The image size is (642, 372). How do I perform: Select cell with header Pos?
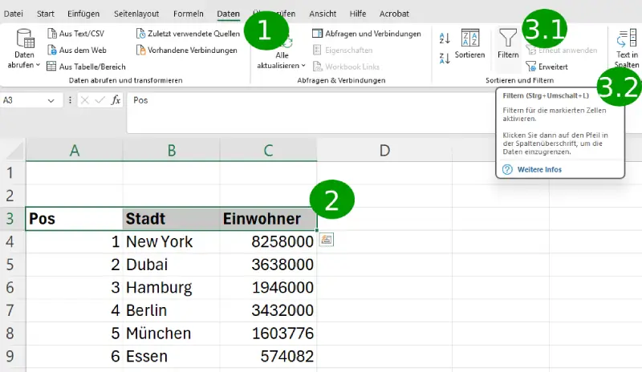(x=74, y=219)
